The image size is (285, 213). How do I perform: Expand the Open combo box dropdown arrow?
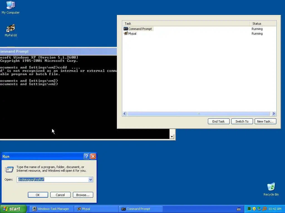(90, 179)
